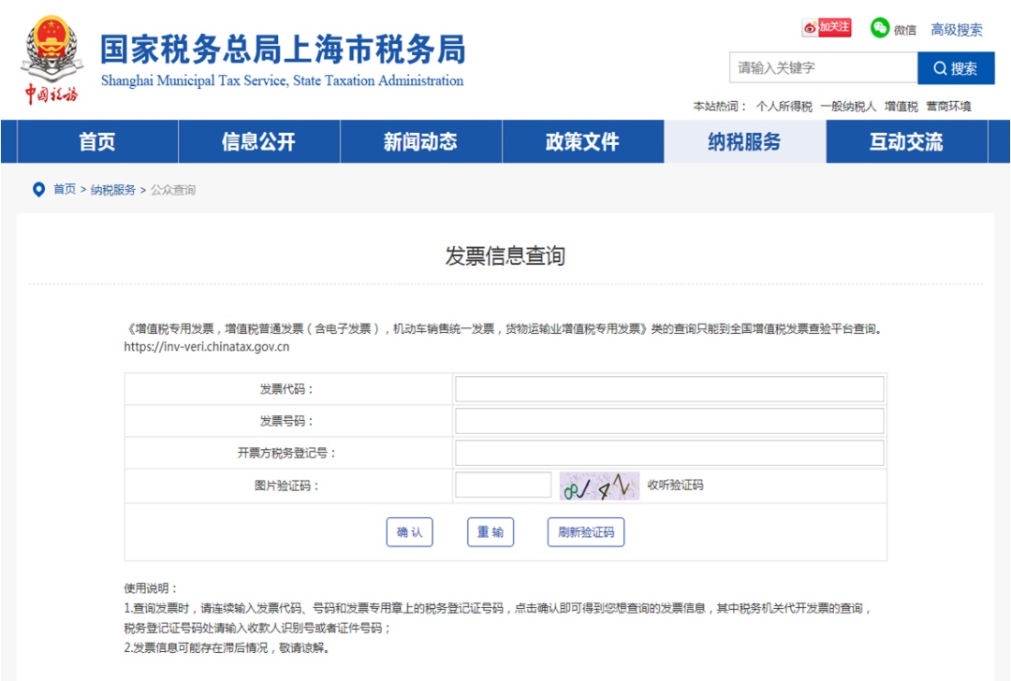The image size is (1011, 681).
Task: Open 高级搜索 advanced search
Action: click(x=956, y=29)
